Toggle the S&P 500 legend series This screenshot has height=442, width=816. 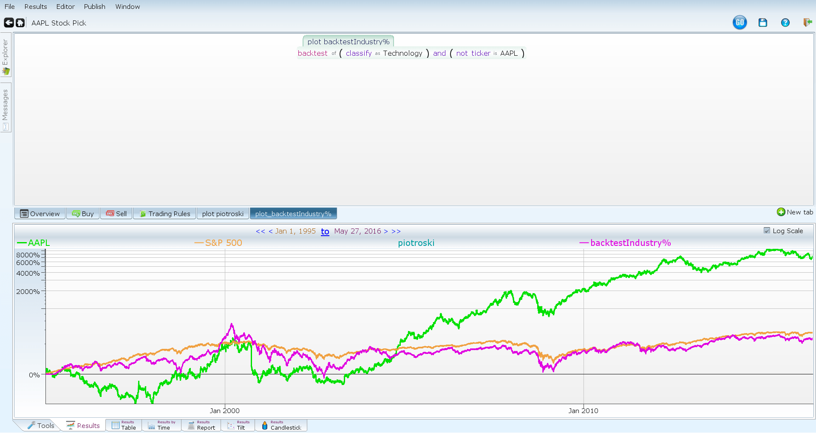218,243
